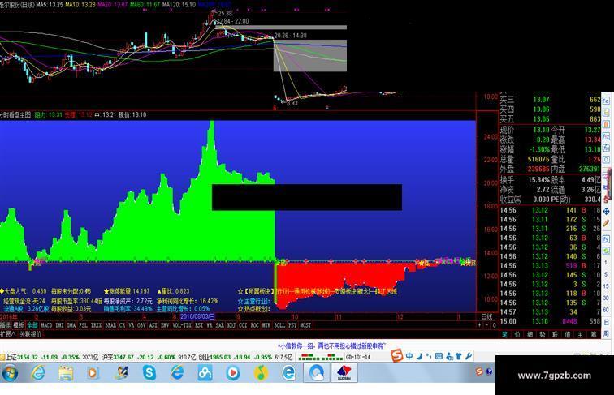This screenshot has width=614, height=395.
Task: Select the VOL-TDX indicator tab
Action: (x=182, y=325)
